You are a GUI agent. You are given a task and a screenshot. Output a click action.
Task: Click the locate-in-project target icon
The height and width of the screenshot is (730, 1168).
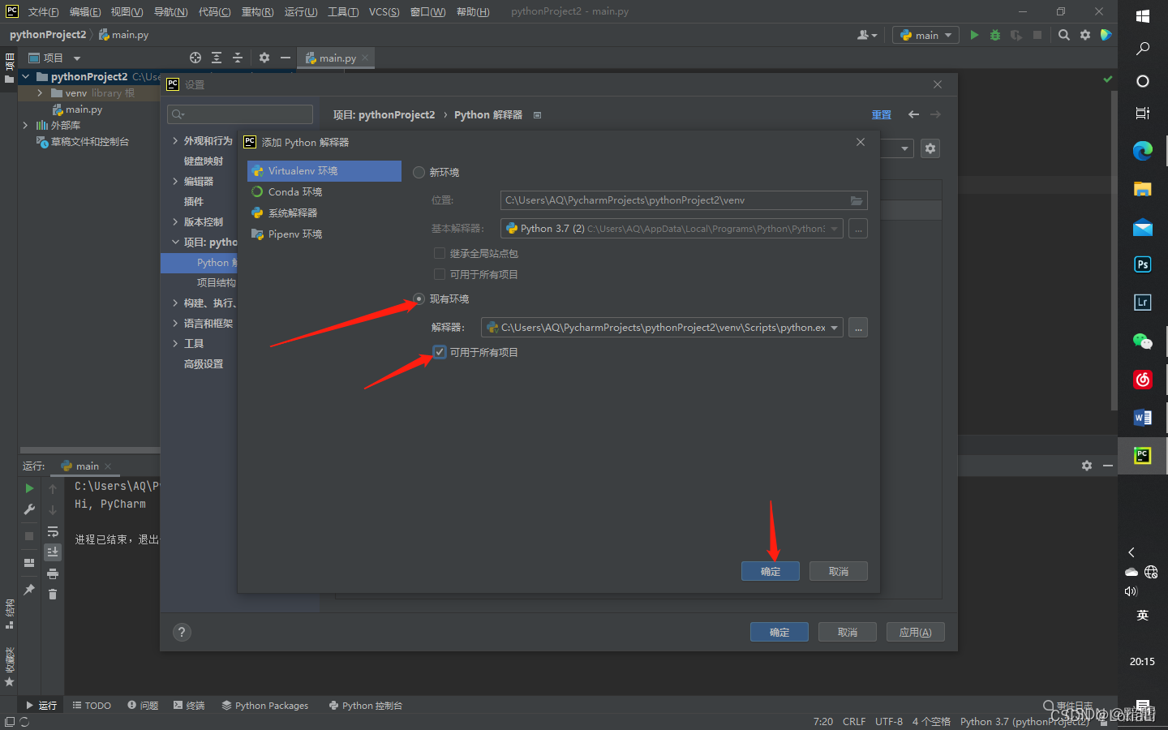[195, 58]
